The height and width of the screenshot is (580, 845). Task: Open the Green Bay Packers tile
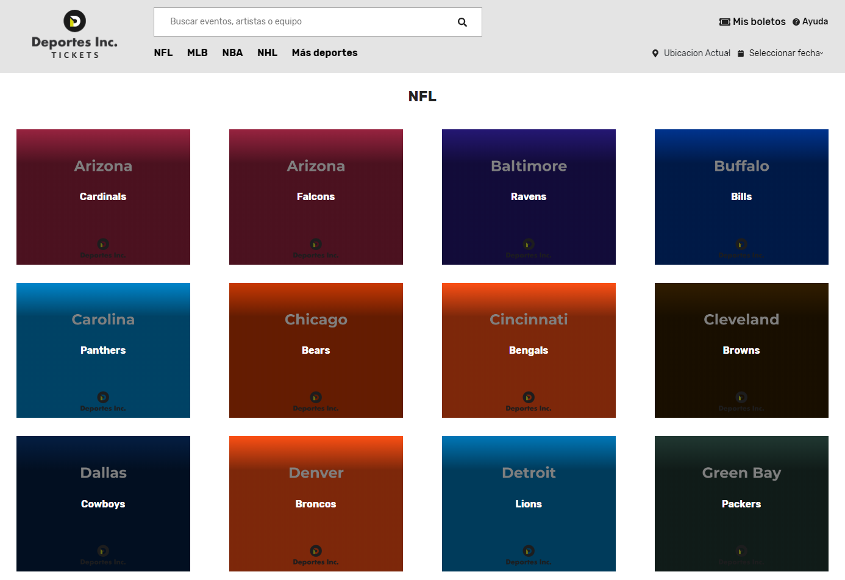(x=741, y=503)
